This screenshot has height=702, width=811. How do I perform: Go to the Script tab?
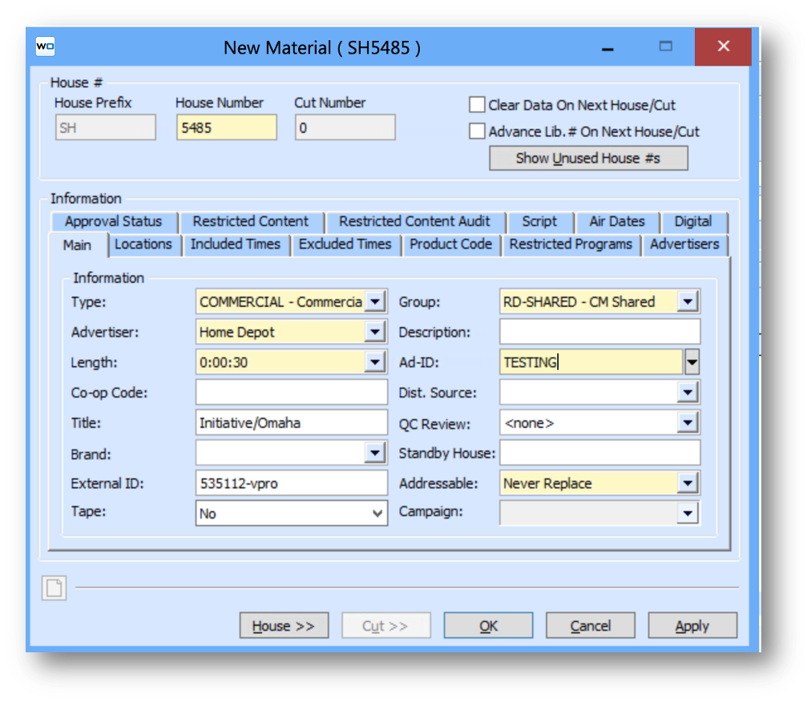539,222
